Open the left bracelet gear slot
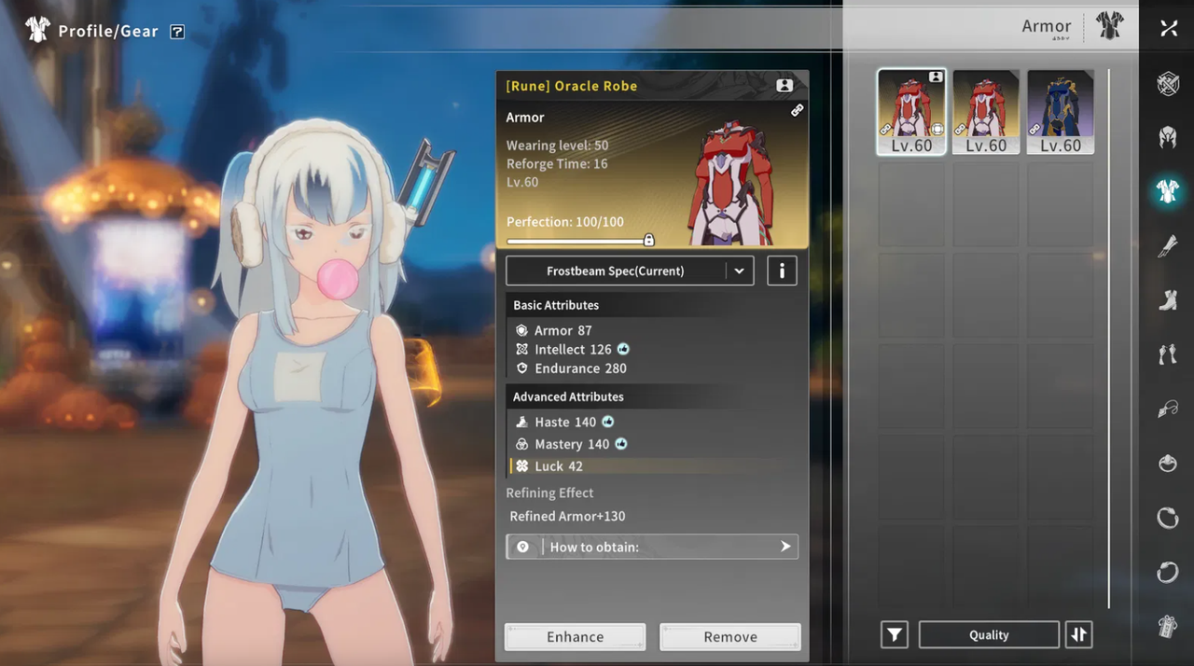Screen dimensions: 1194x666 click(x=1168, y=517)
